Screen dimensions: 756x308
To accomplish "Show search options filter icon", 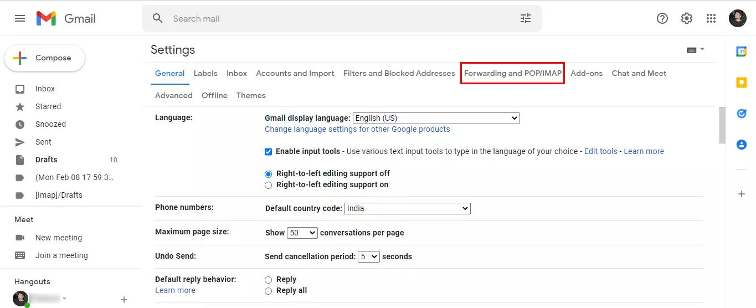I will 525,18.
